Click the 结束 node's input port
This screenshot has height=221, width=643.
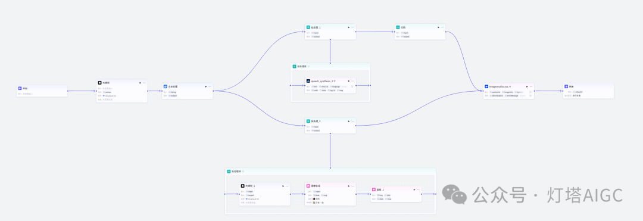[563, 91]
